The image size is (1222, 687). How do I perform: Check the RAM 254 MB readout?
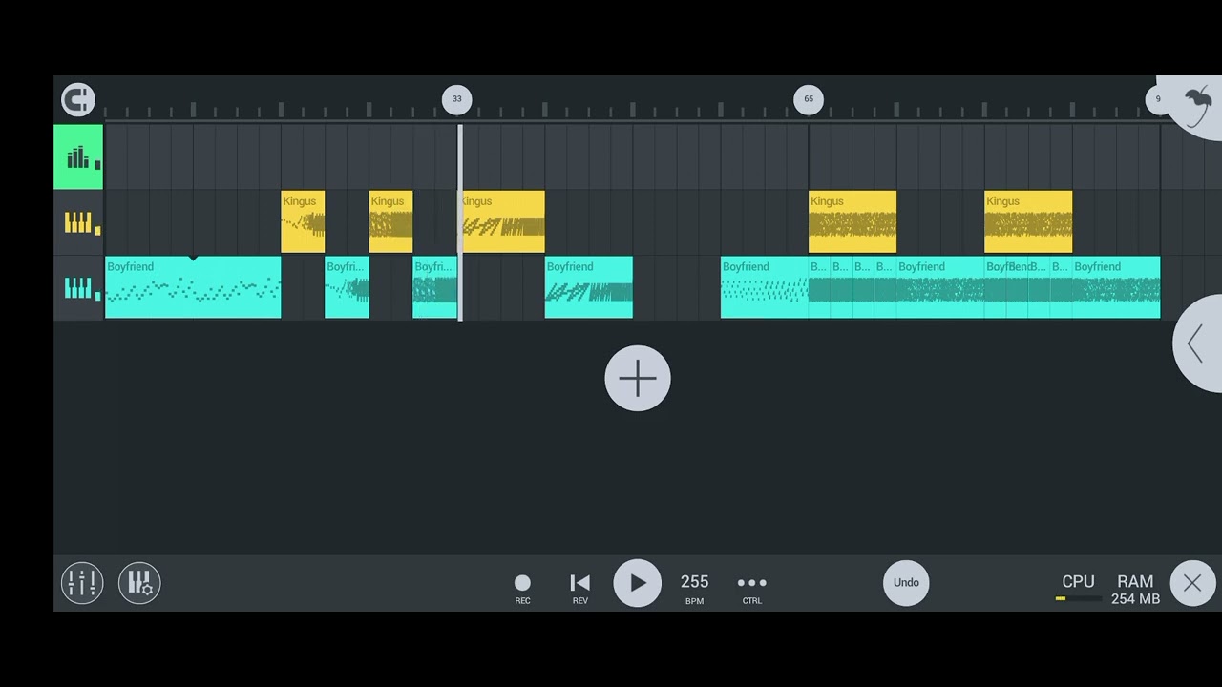[x=1135, y=590]
